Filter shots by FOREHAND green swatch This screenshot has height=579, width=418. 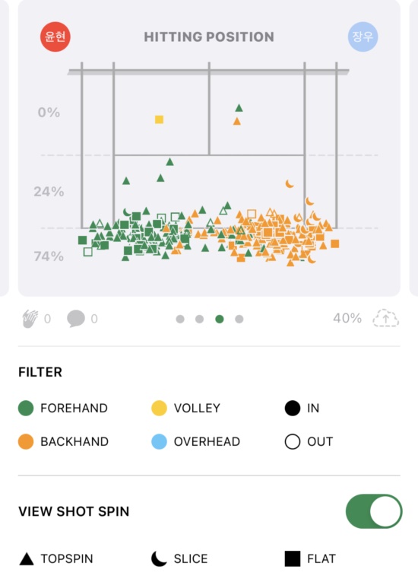(x=26, y=408)
